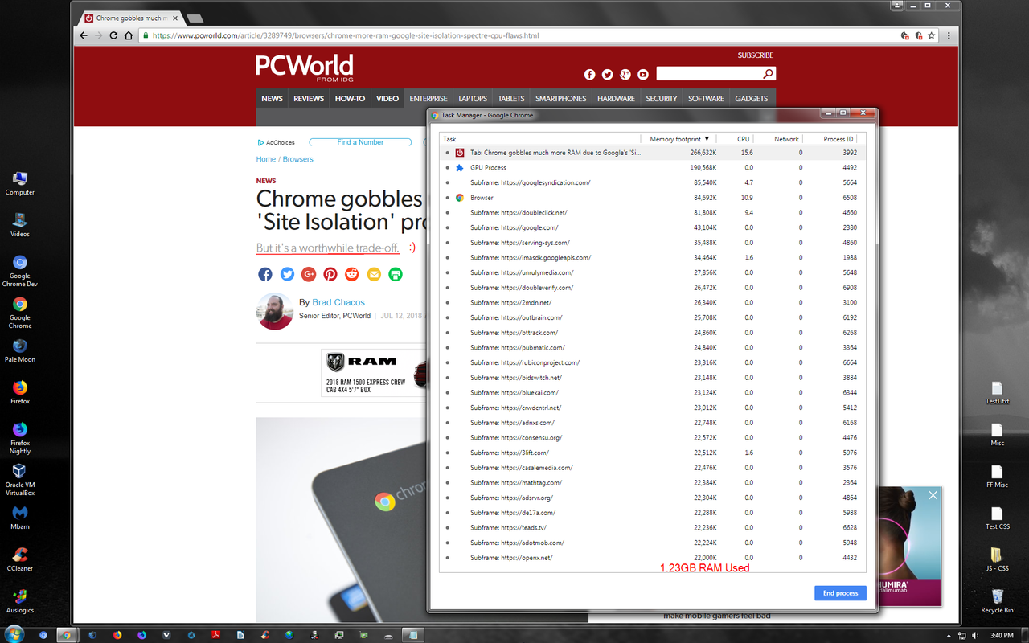Select the Pale Moon desktop icon

click(20, 350)
